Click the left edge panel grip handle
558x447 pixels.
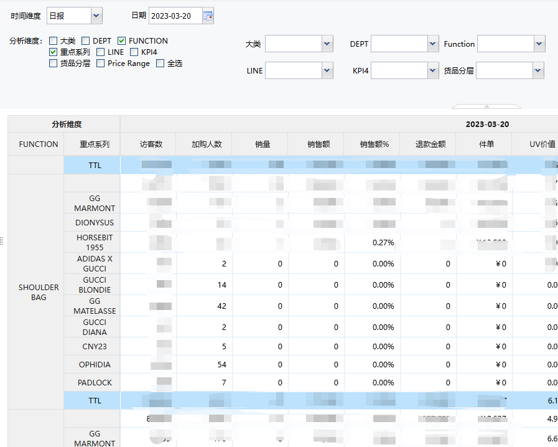tap(1, 241)
